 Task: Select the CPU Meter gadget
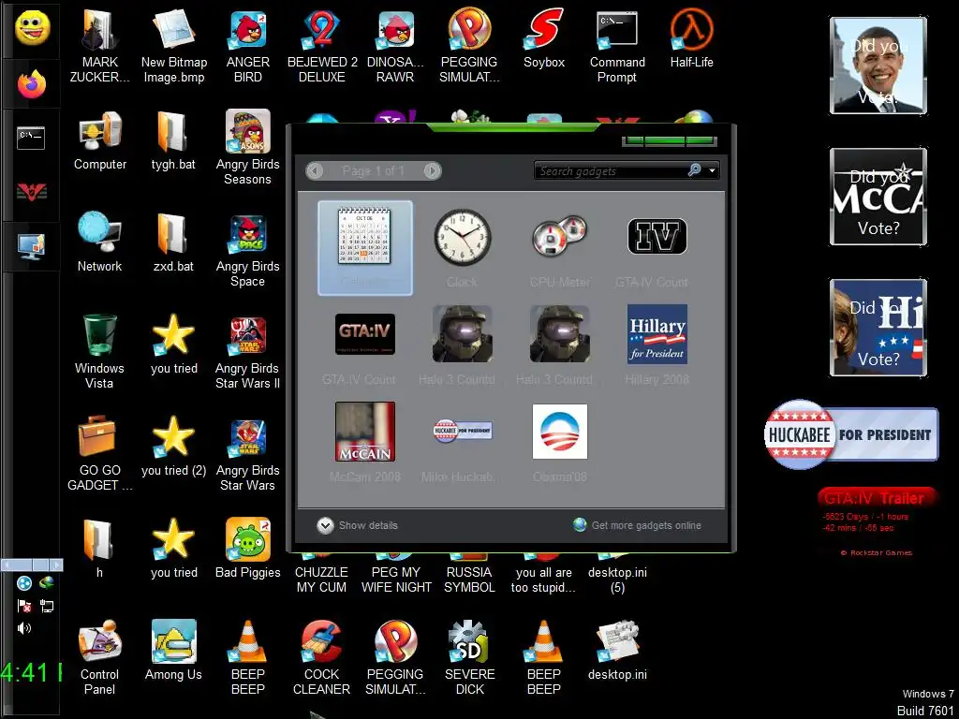click(x=560, y=247)
